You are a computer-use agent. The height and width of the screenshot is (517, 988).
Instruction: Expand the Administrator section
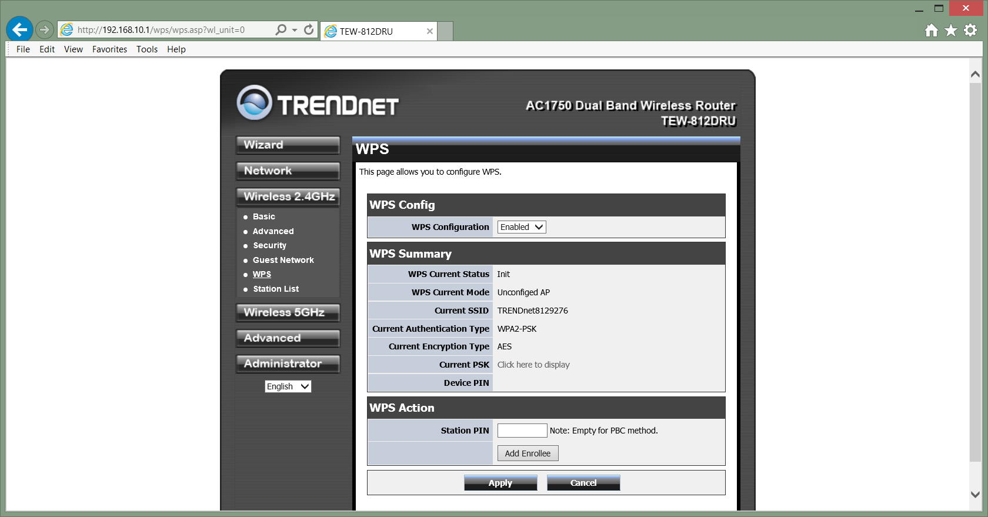click(288, 363)
